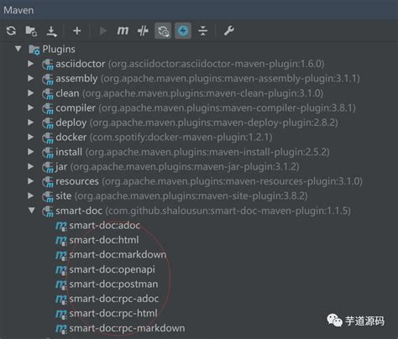Screen dimensions: 398x339
Task: Select the smart-doc:postman goal
Action: point(113,284)
